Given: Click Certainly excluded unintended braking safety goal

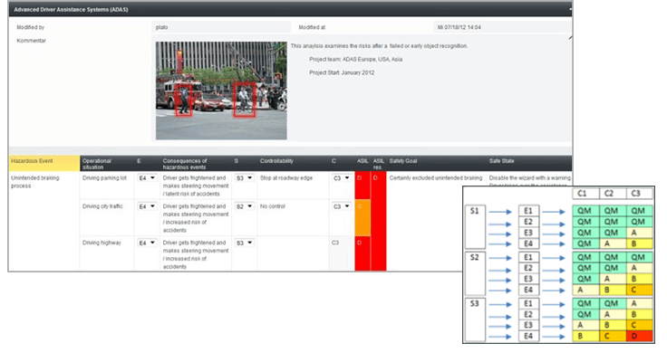Looking at the screenshot, I should pyautogui.click(x=436, y=178).
